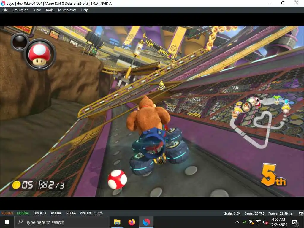The height and width of the screenshot is (228, 304).
Task: Show hidden system tray icons
Action: pyautogui.click(x=237, y=222)
